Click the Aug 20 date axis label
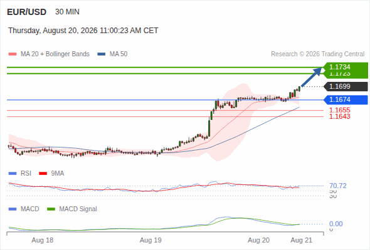Image resolution: width=370 pixels, height=250 pixels. click(x=258, y=241)
